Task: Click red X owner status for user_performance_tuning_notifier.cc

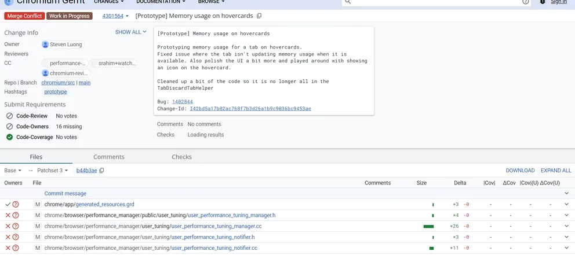Action: pos(8,248)
